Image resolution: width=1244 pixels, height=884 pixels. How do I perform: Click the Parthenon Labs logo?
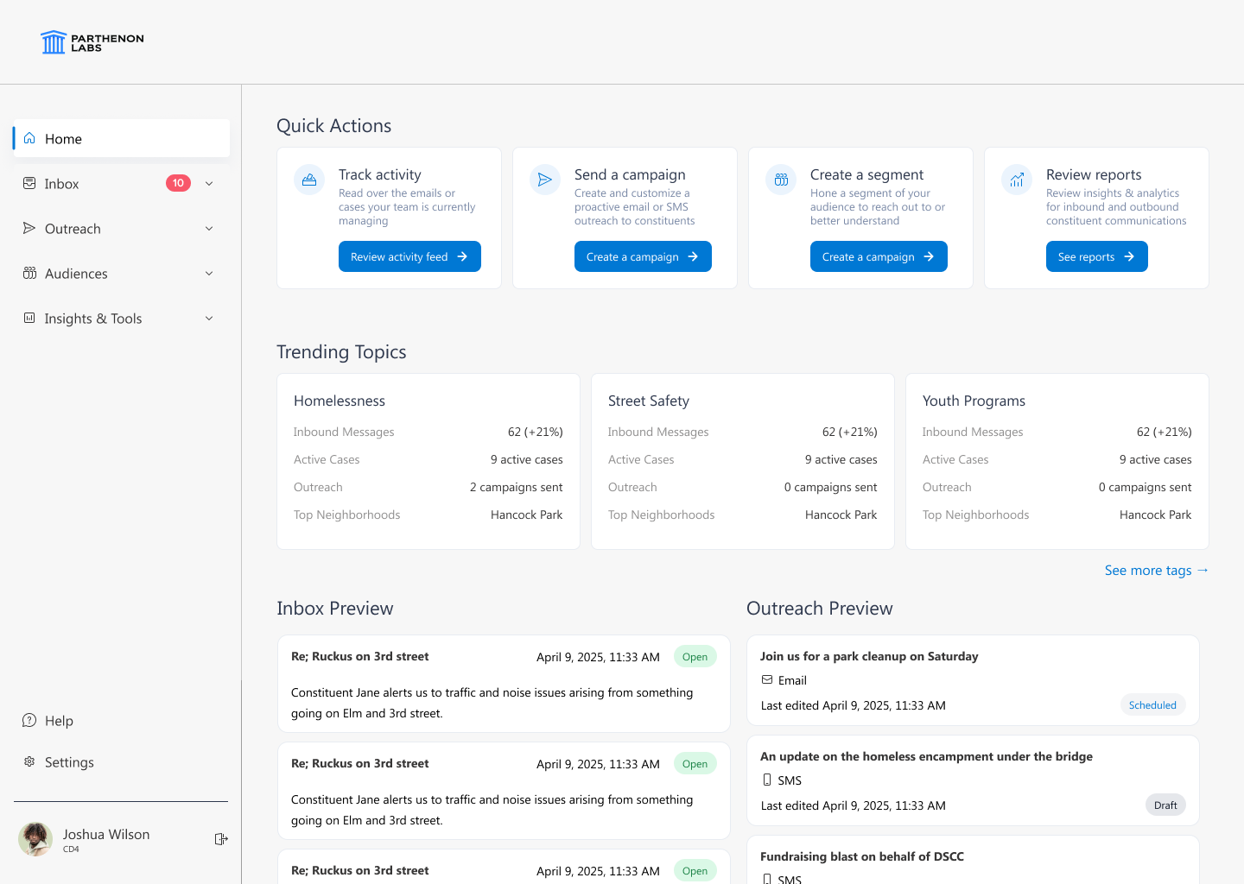click(x=92, y=42)
